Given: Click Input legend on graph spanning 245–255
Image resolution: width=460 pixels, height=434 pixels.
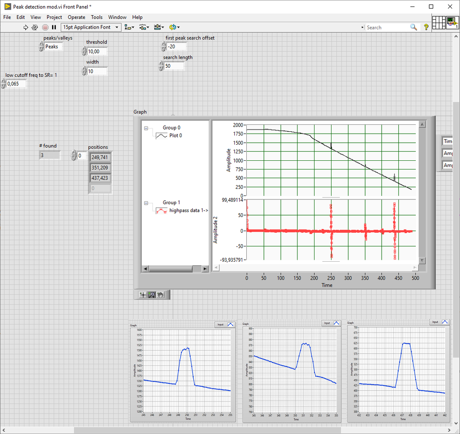Looking at the screenshot, I should pyautogui.click(x=225, y=324).
